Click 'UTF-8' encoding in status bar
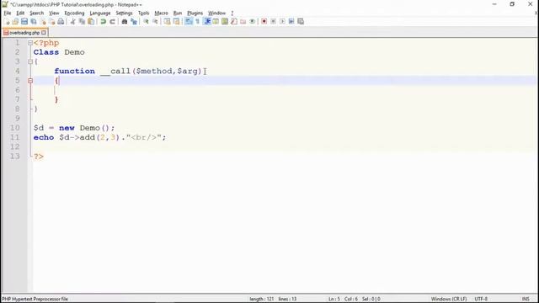The width and height of the screenshot is (539, 303). (x=481, y=299)
